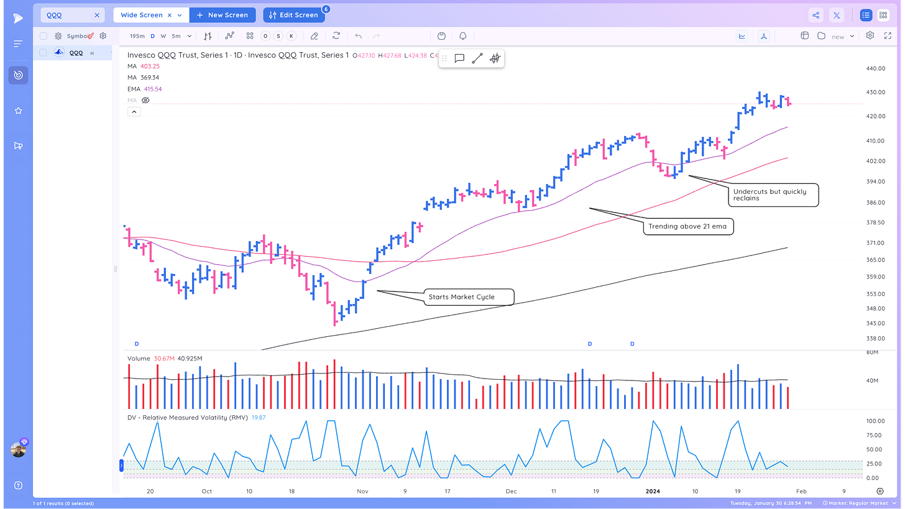
Task: Open the layout grid icon
Action: click(250, 36)
